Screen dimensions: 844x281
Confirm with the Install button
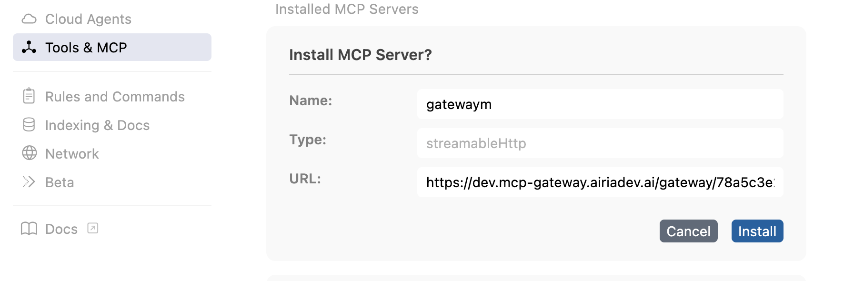757,231
